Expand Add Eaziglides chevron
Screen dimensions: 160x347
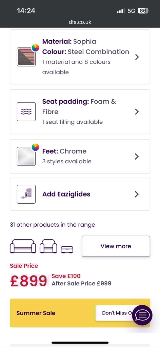137,194
